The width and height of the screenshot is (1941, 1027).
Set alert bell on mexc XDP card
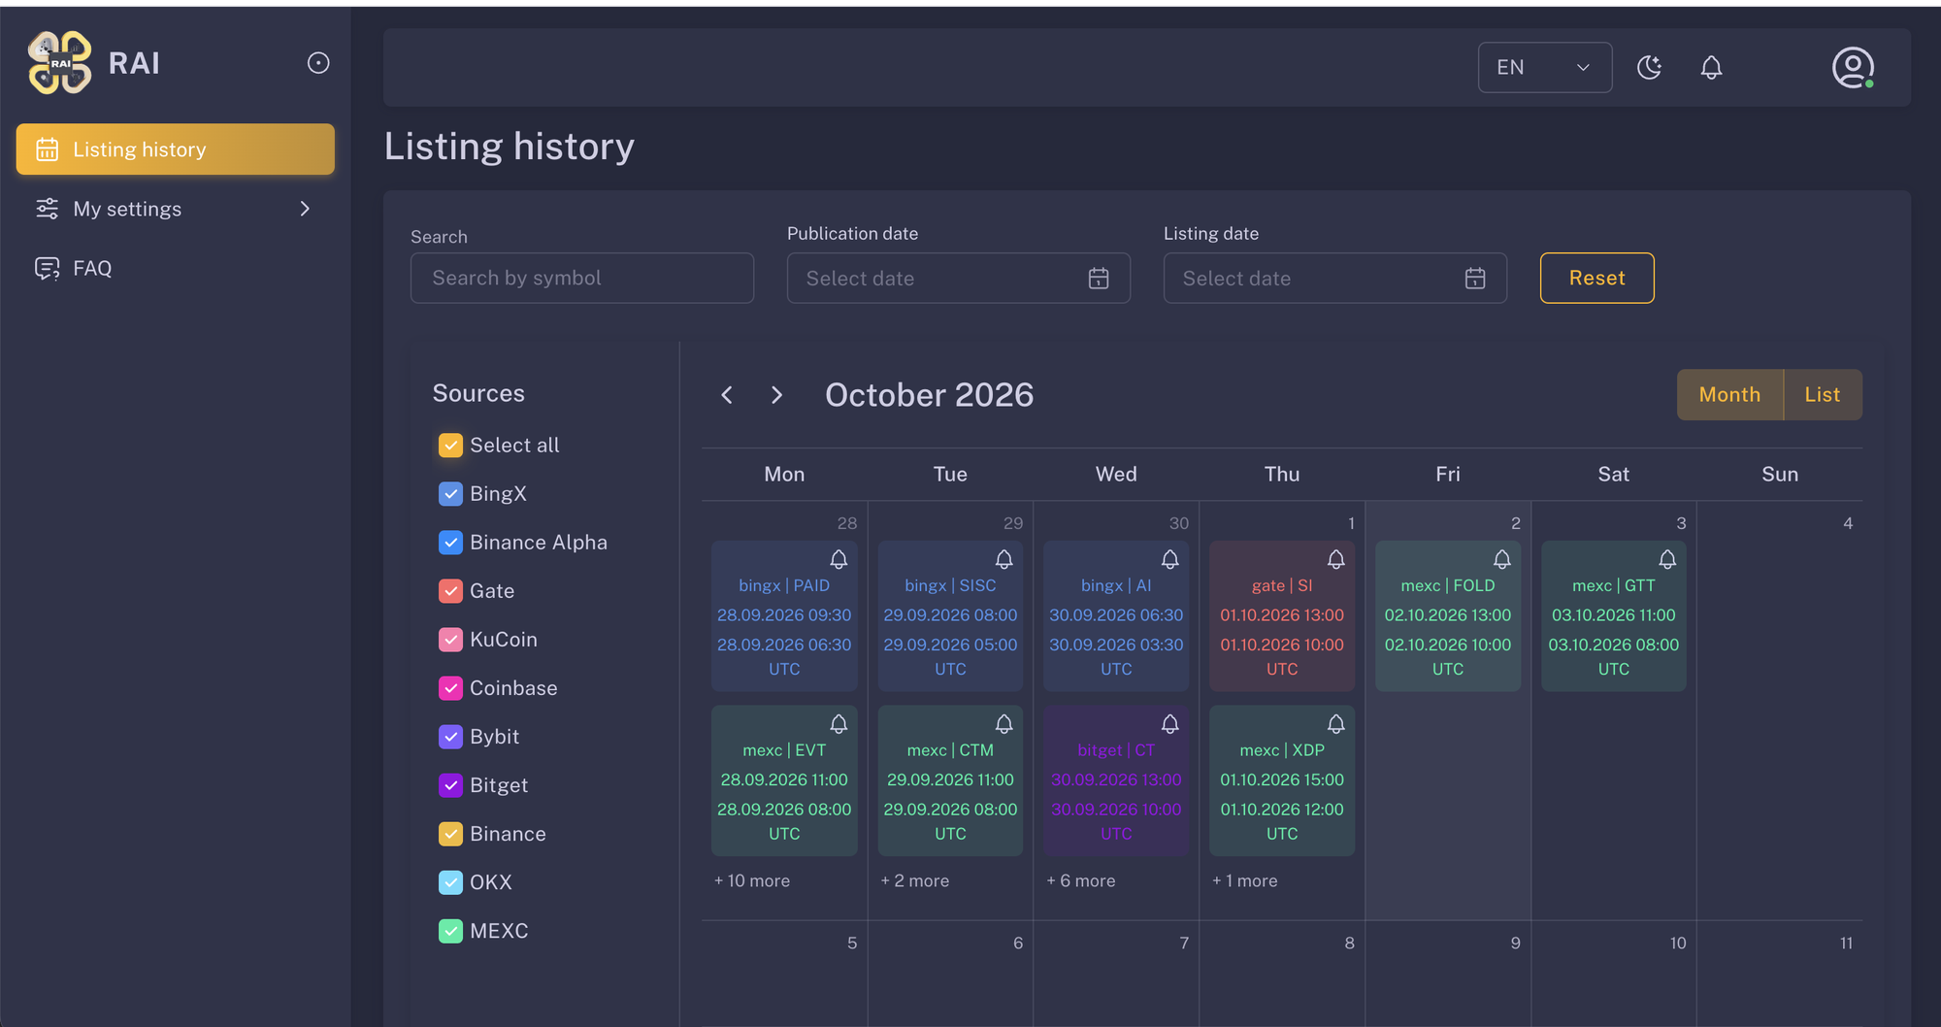coord(1336,724)
